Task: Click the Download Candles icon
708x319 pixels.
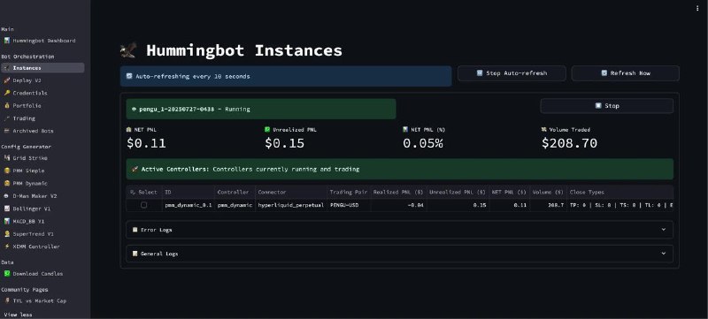Action: click(x=7, y=274)
